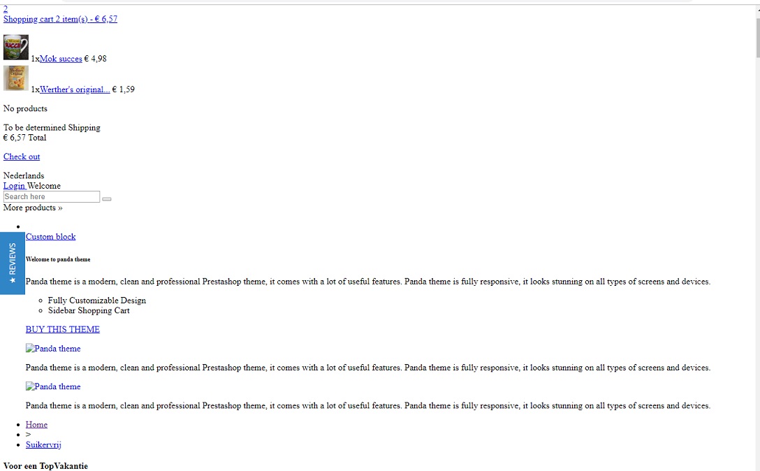Viewport: 760px width, 471px height.
Task: Select the Nederlands language option
Action: click(x=24, y=175)
